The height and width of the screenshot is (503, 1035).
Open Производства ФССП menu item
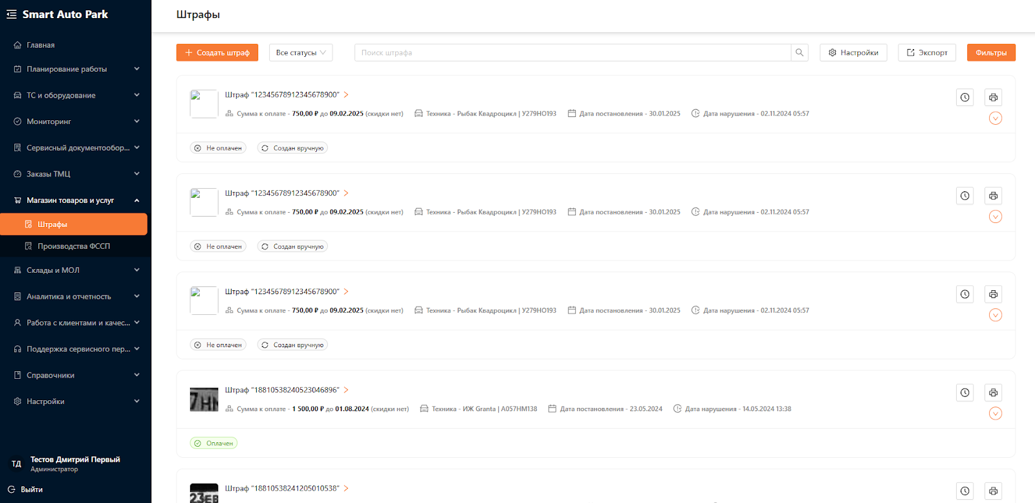tap(73, 246)
